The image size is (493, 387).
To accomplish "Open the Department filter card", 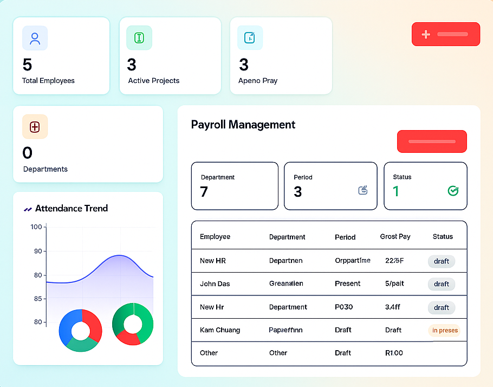I will click(234, 186).
